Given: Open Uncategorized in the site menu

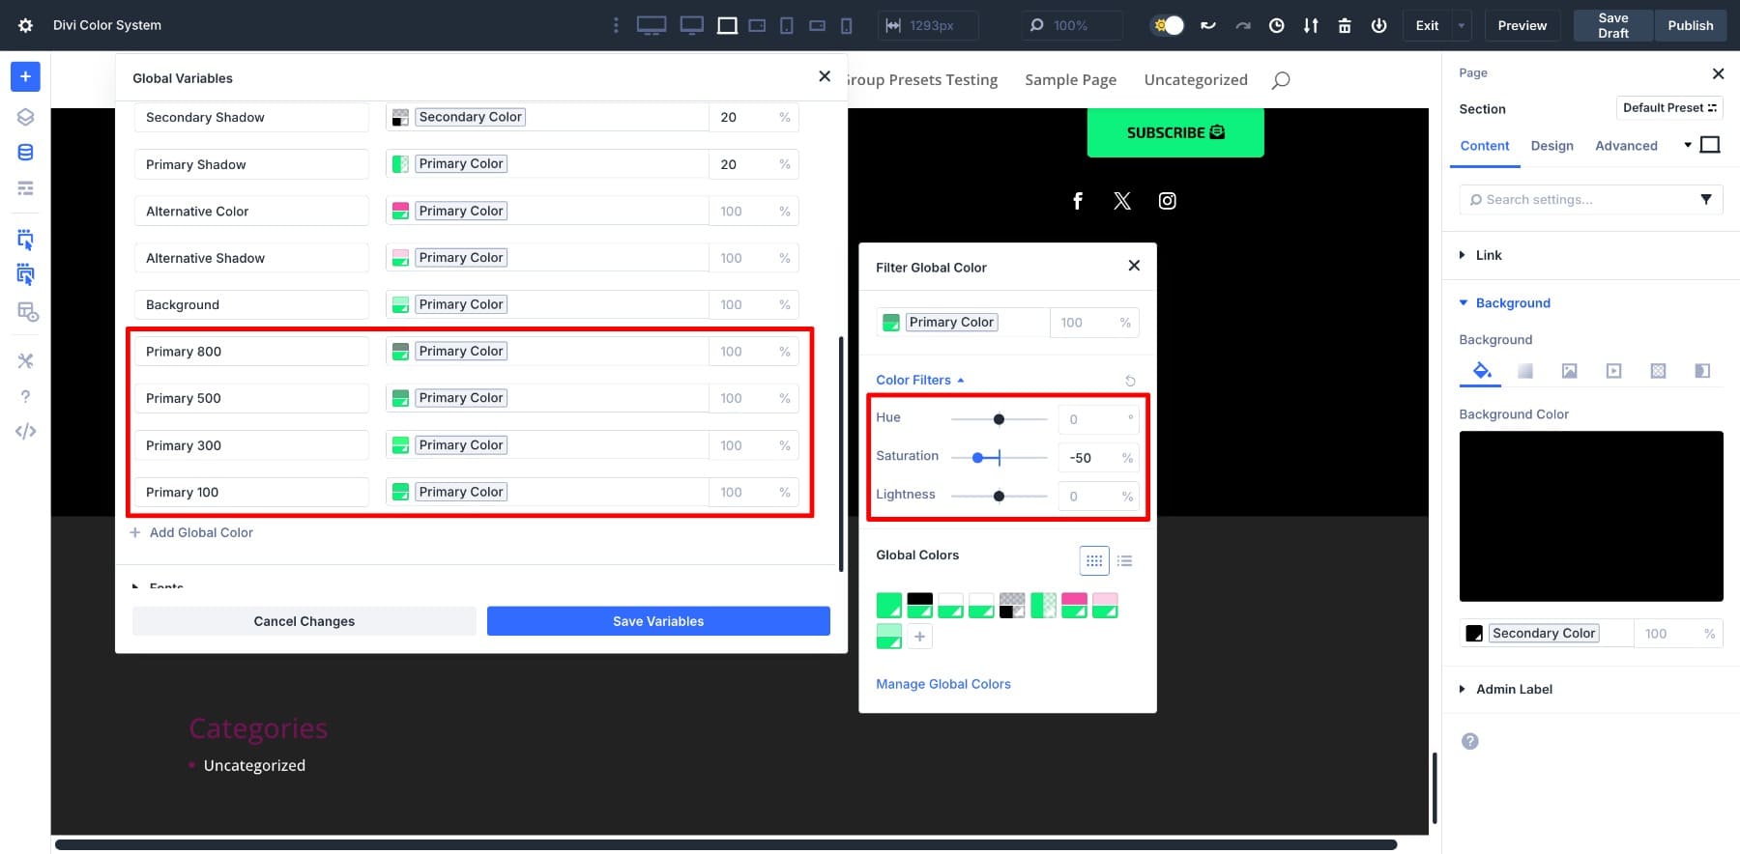Looking at the screenshot, I should (1196, 79).
